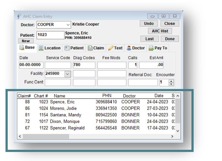Click the horizontal scrollbar thumb
The width and height of the screenshot is (222, 161).
[x=46, y=136]
